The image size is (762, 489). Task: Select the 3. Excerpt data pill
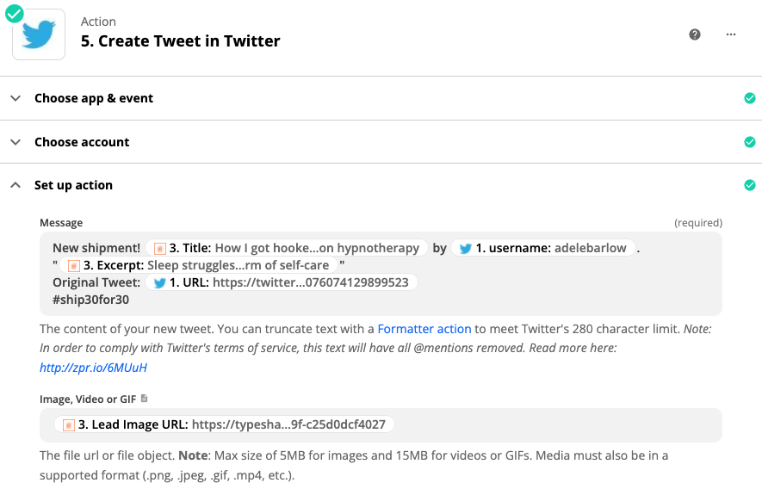198,265
